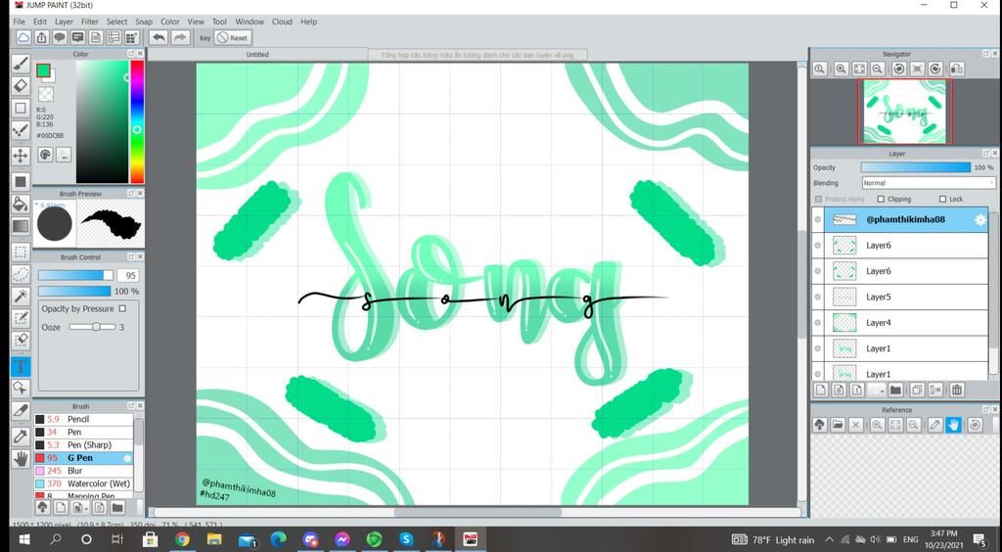1002x552 pixels.
Task: Open Chrome from the Windows taskbar
Action: pyautogui.click(x=182, y=540)
